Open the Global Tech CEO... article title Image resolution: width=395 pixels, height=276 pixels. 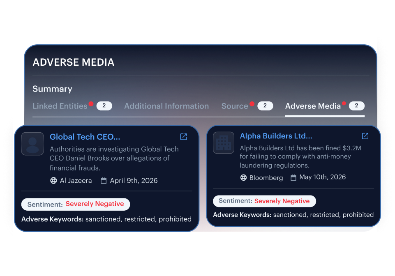[85, 137]
